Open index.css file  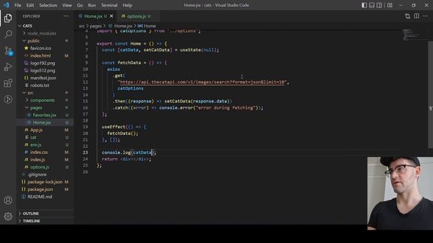tap(45, 153)
